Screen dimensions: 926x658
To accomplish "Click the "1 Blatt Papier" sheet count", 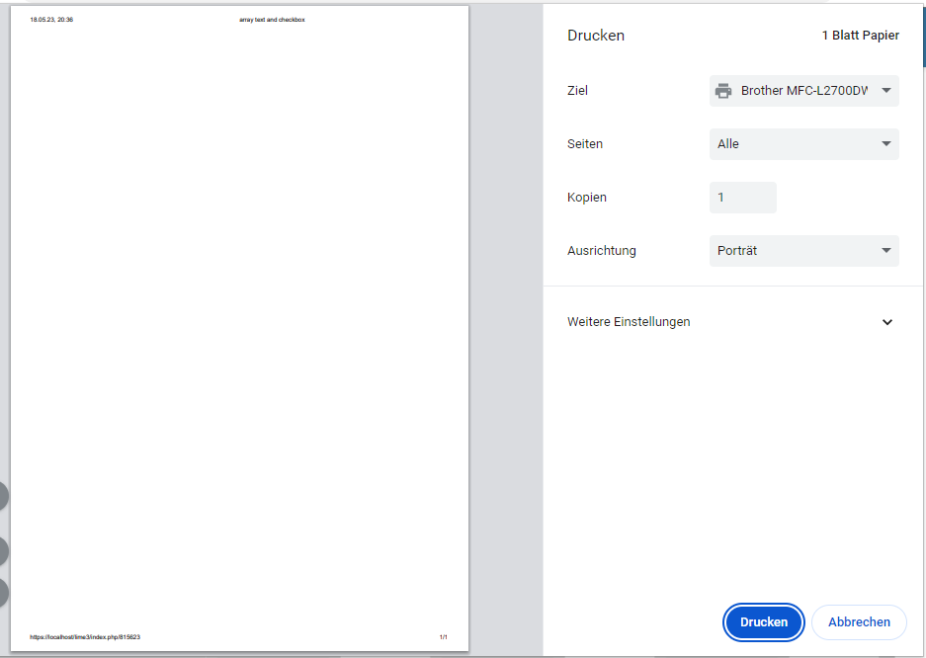I will (860, 36).
